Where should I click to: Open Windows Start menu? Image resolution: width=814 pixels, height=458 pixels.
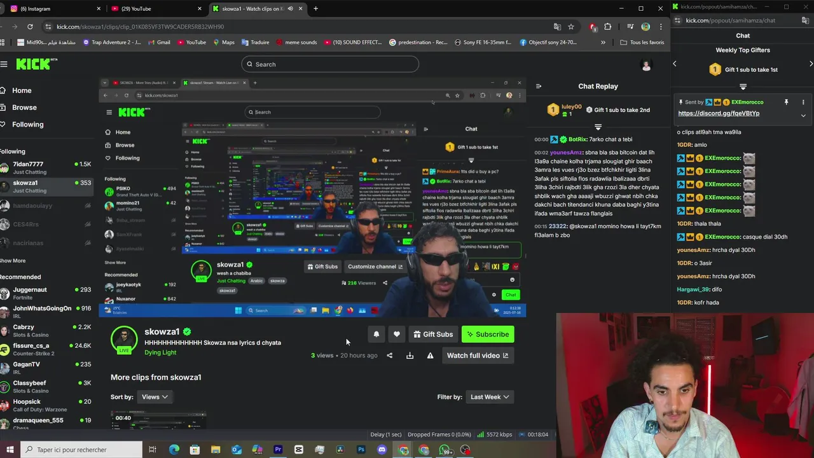tap(10, 450)
